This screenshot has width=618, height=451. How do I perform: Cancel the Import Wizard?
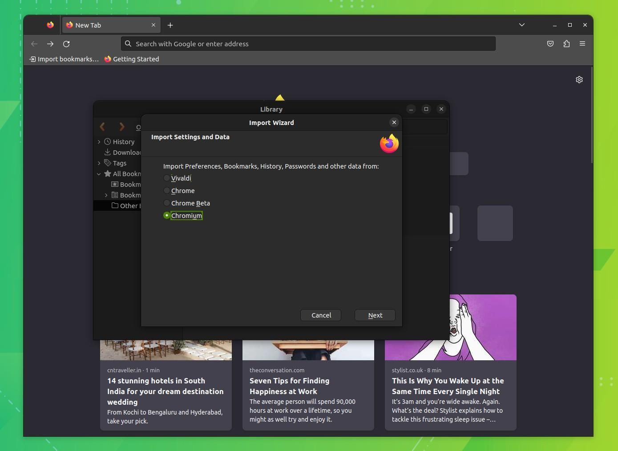321,315
